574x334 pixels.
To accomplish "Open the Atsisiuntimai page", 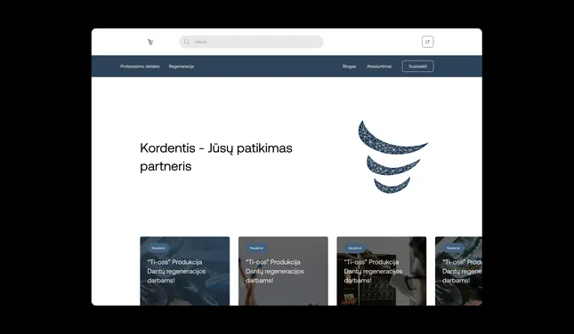I will 379,67.
